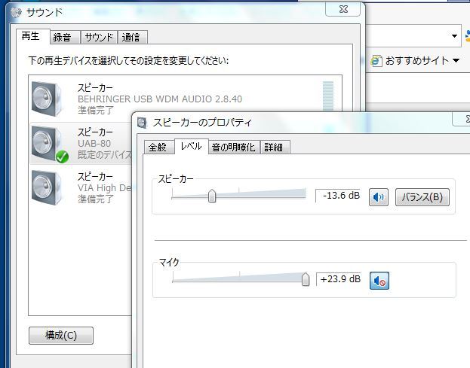Go to the 全般 tab
The height and width of the screenshot is (368, 470).
pyautogui.click(x=158, y=147)
